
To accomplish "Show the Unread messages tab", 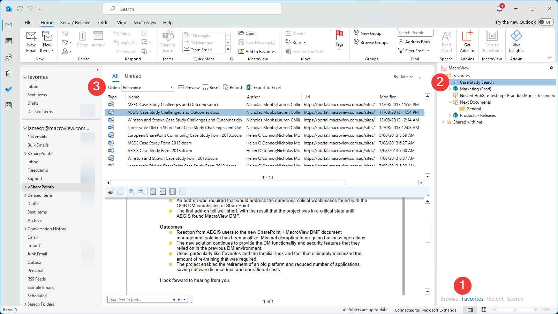I will [133, 76].
